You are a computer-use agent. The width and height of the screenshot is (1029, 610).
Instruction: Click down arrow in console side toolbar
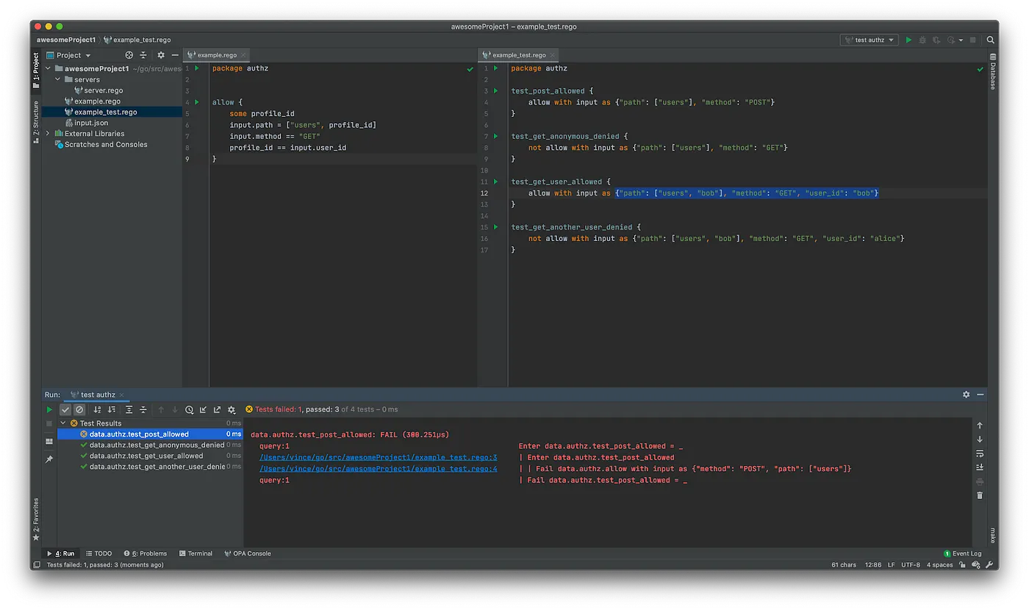tap(980, 439)
